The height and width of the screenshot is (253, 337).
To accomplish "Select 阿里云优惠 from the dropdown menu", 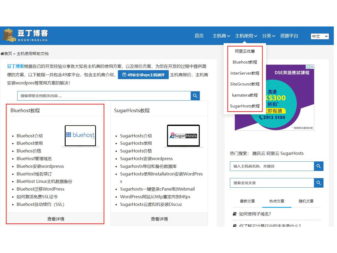I will (x=245, y=51).
